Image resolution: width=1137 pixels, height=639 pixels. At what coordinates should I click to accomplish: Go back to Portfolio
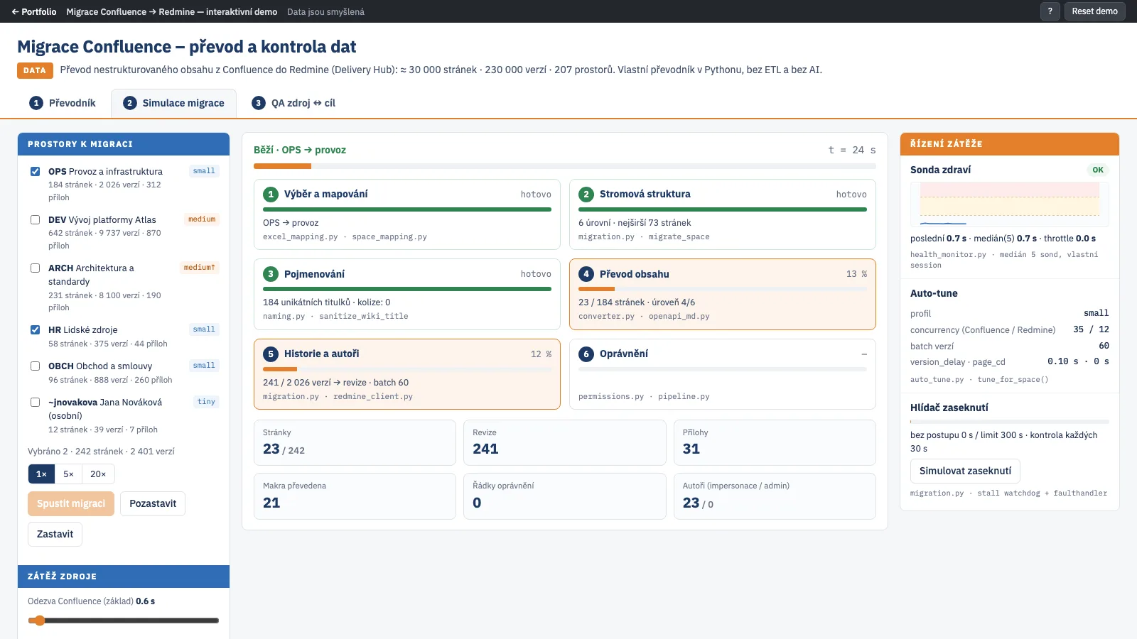pos(34,11)
